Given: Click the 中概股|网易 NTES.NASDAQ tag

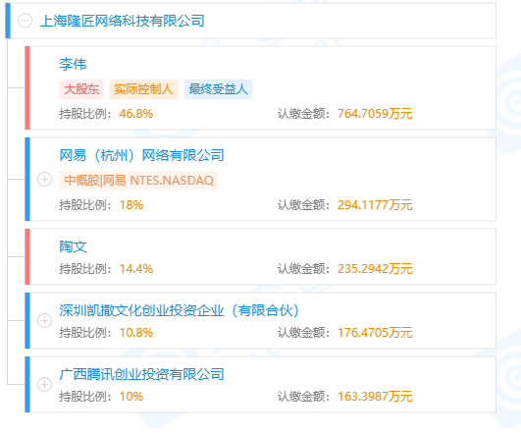Looking at the screenshot, I should (138, 181).
